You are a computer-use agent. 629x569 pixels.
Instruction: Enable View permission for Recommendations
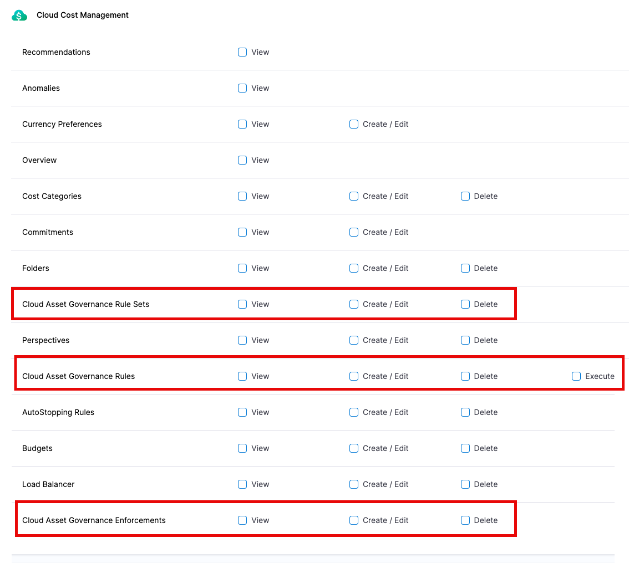[242, 52]
